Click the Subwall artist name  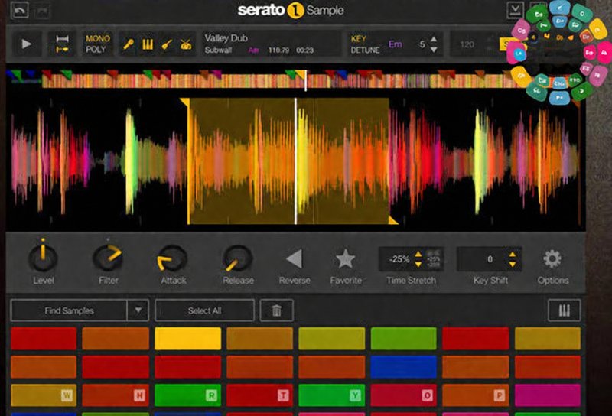[218, 50]
